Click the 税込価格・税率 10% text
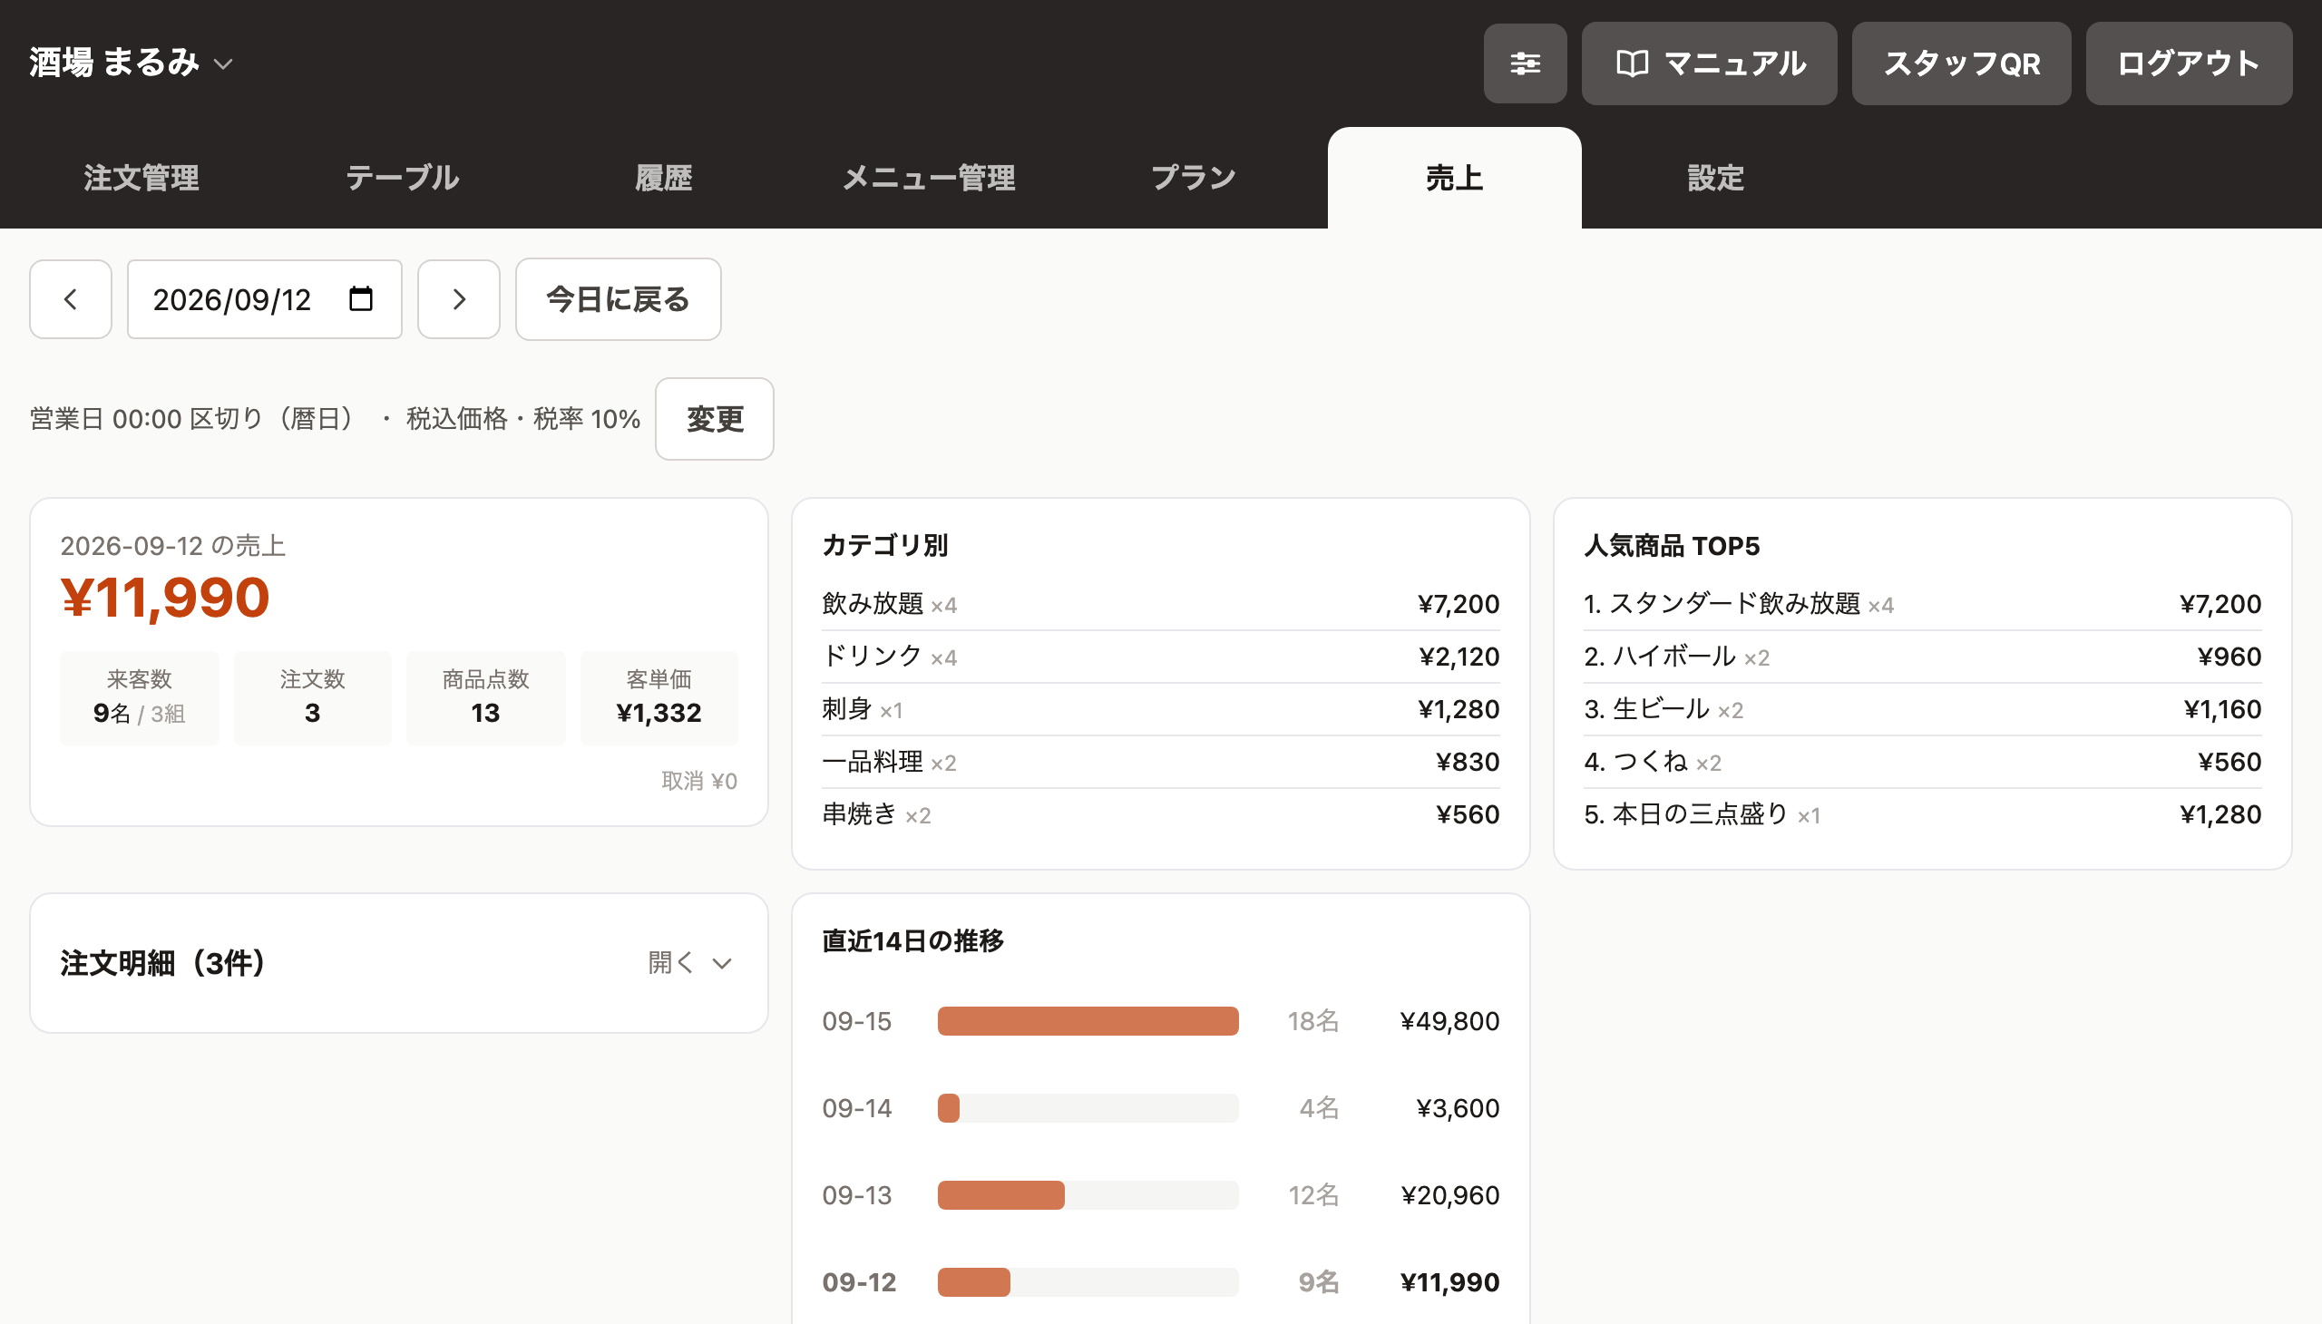 [x=523, y=419]
